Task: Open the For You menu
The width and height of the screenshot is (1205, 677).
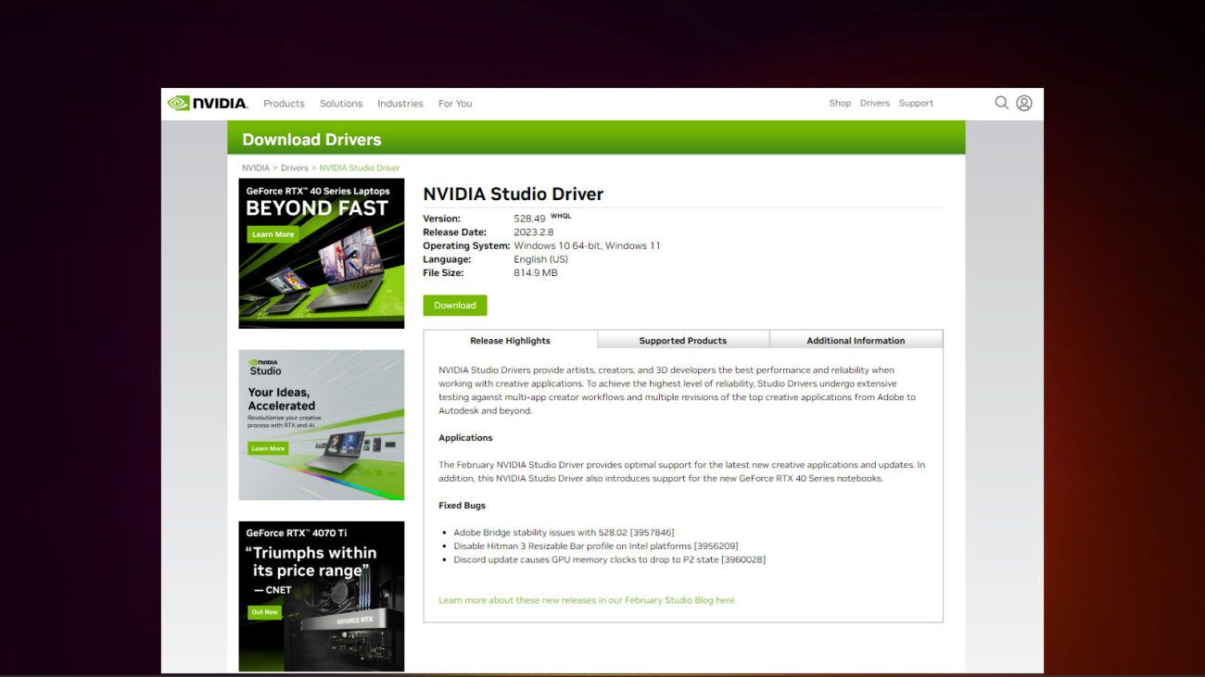Action: 455,103
